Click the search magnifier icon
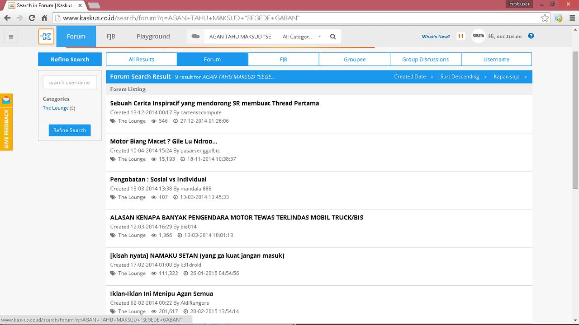 coord(333,37)
